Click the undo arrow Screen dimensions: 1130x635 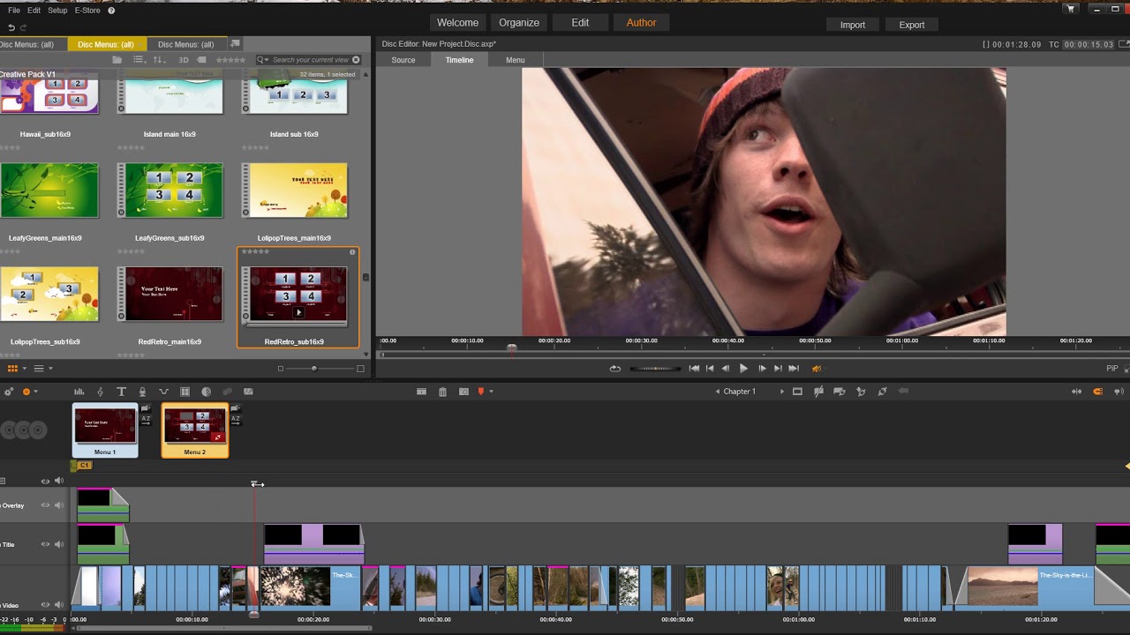pos(11,27)
